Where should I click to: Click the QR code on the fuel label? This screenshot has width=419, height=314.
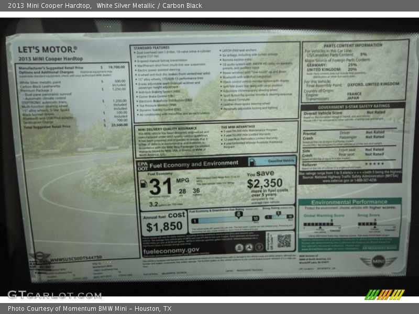[283, 240]
